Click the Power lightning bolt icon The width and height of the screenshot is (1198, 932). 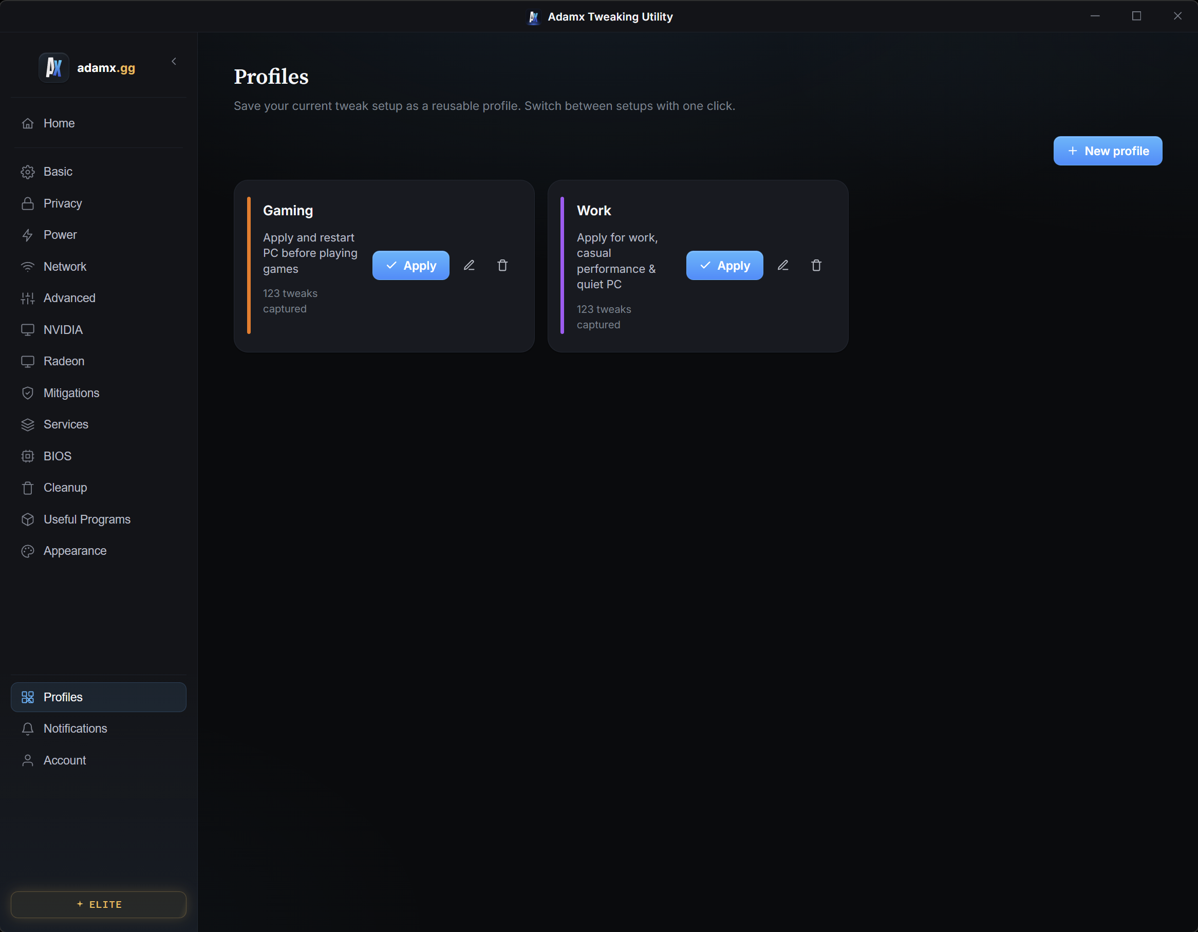pyautogui.click(x=27, y=235)
